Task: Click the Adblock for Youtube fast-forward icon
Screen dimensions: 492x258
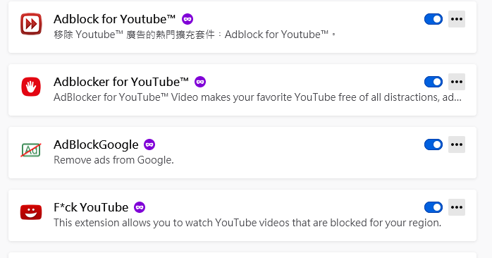Action: pos(31,24)
